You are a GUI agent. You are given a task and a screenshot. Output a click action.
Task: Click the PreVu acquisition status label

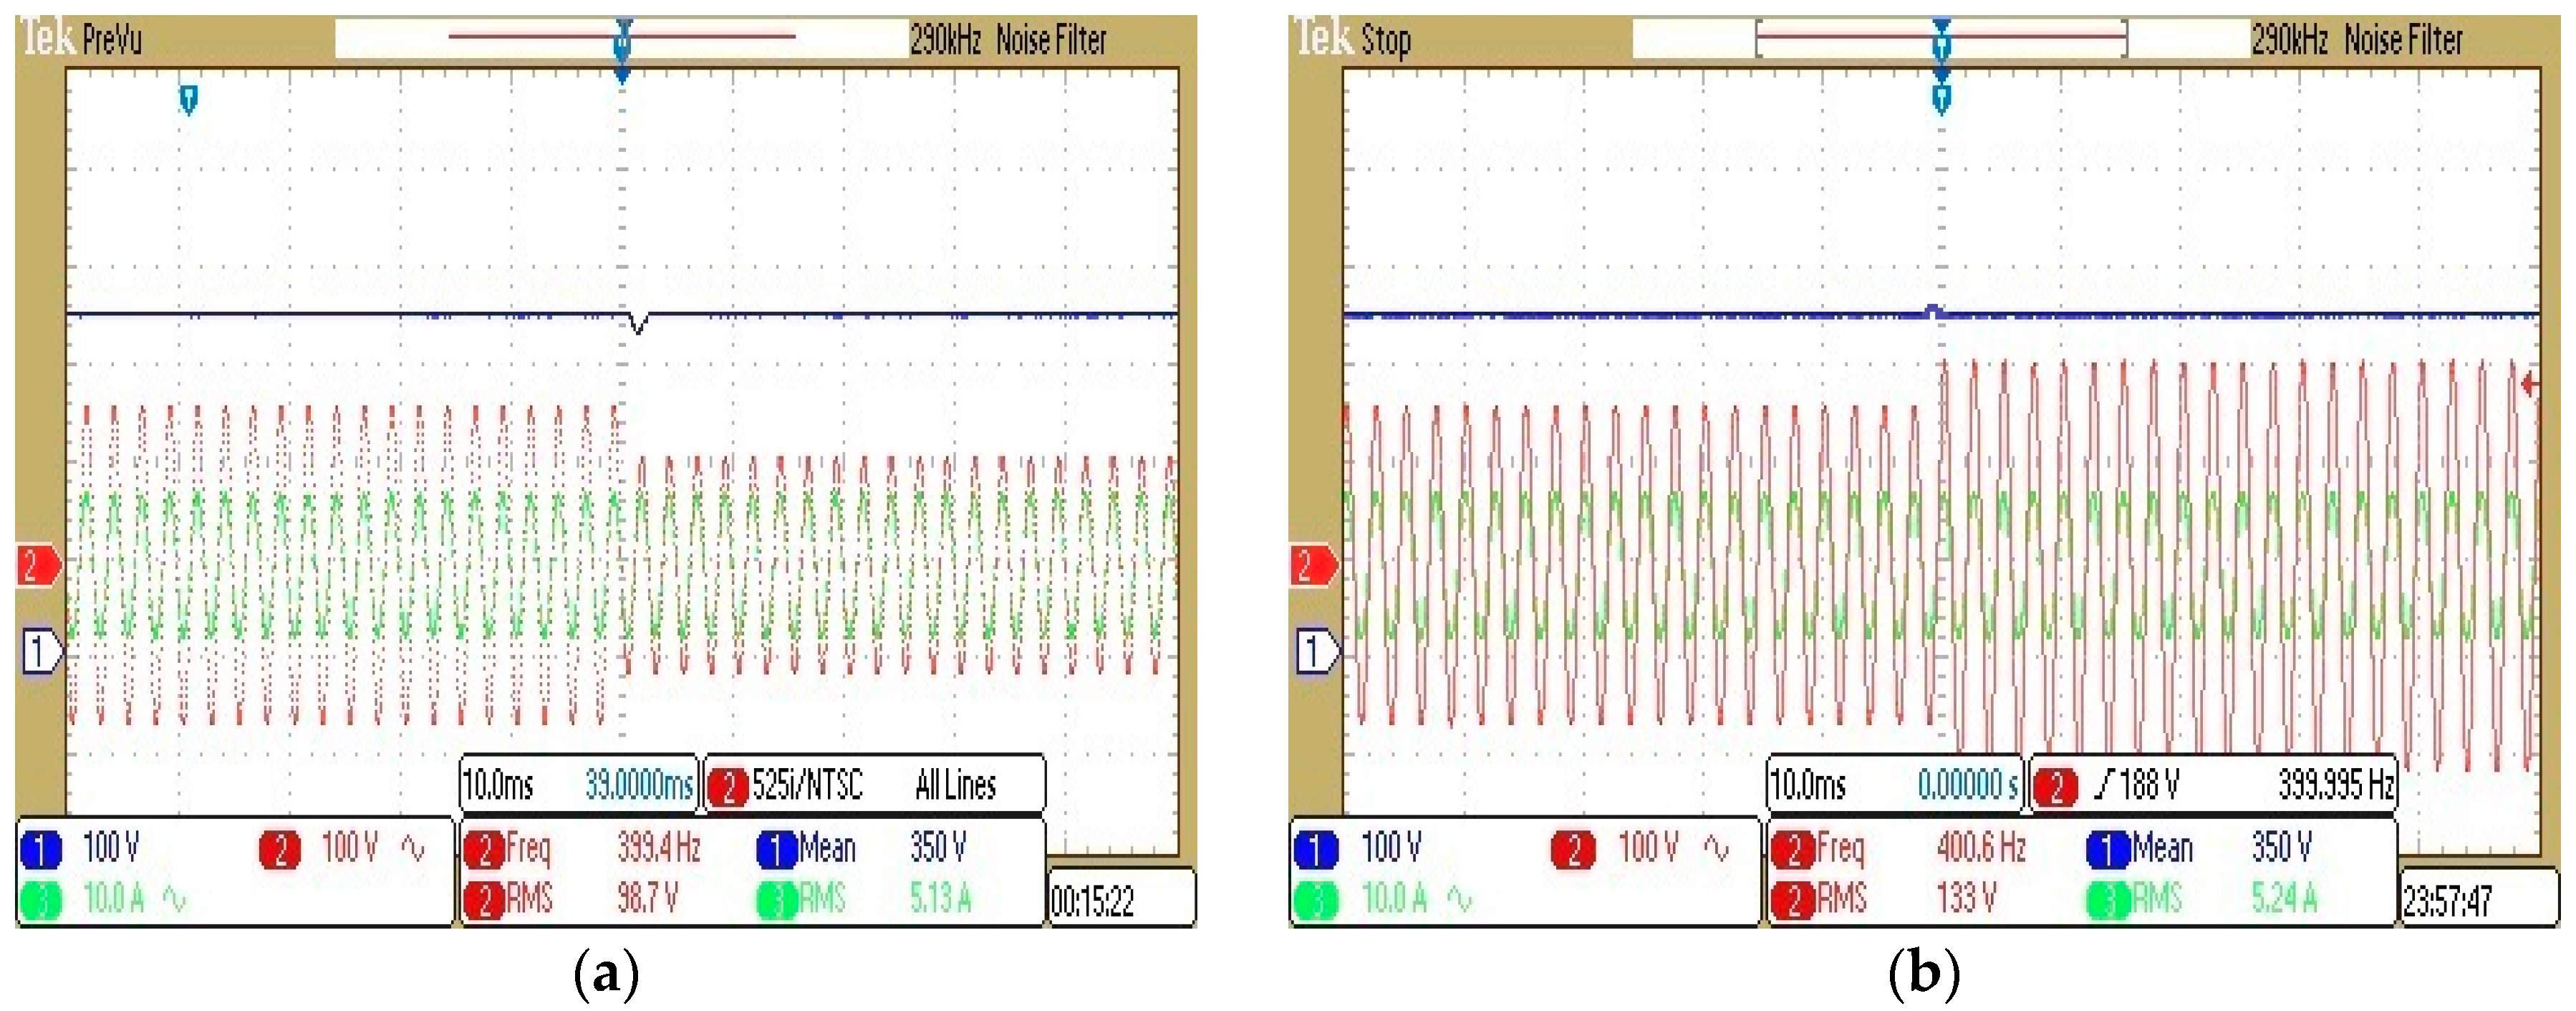tap(112, 40)
